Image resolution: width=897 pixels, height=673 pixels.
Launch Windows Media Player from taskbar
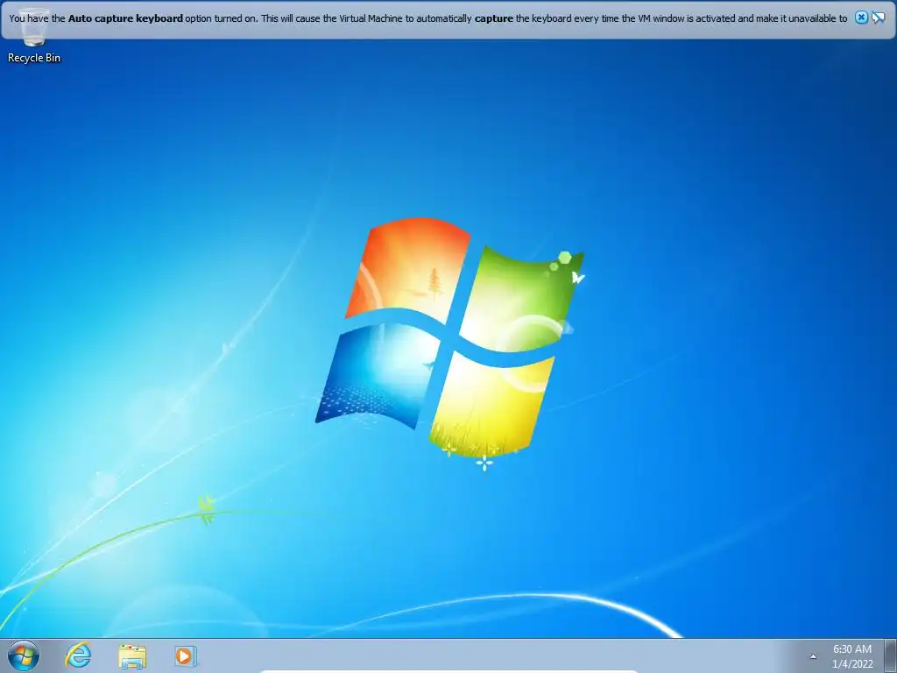(x=186, y=655)
